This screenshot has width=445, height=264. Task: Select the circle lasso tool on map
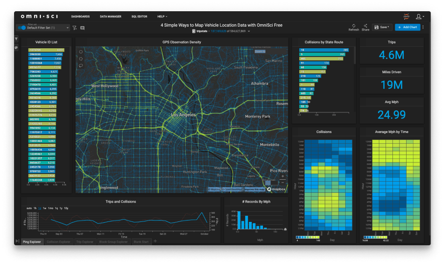click(x=81, y=52)
